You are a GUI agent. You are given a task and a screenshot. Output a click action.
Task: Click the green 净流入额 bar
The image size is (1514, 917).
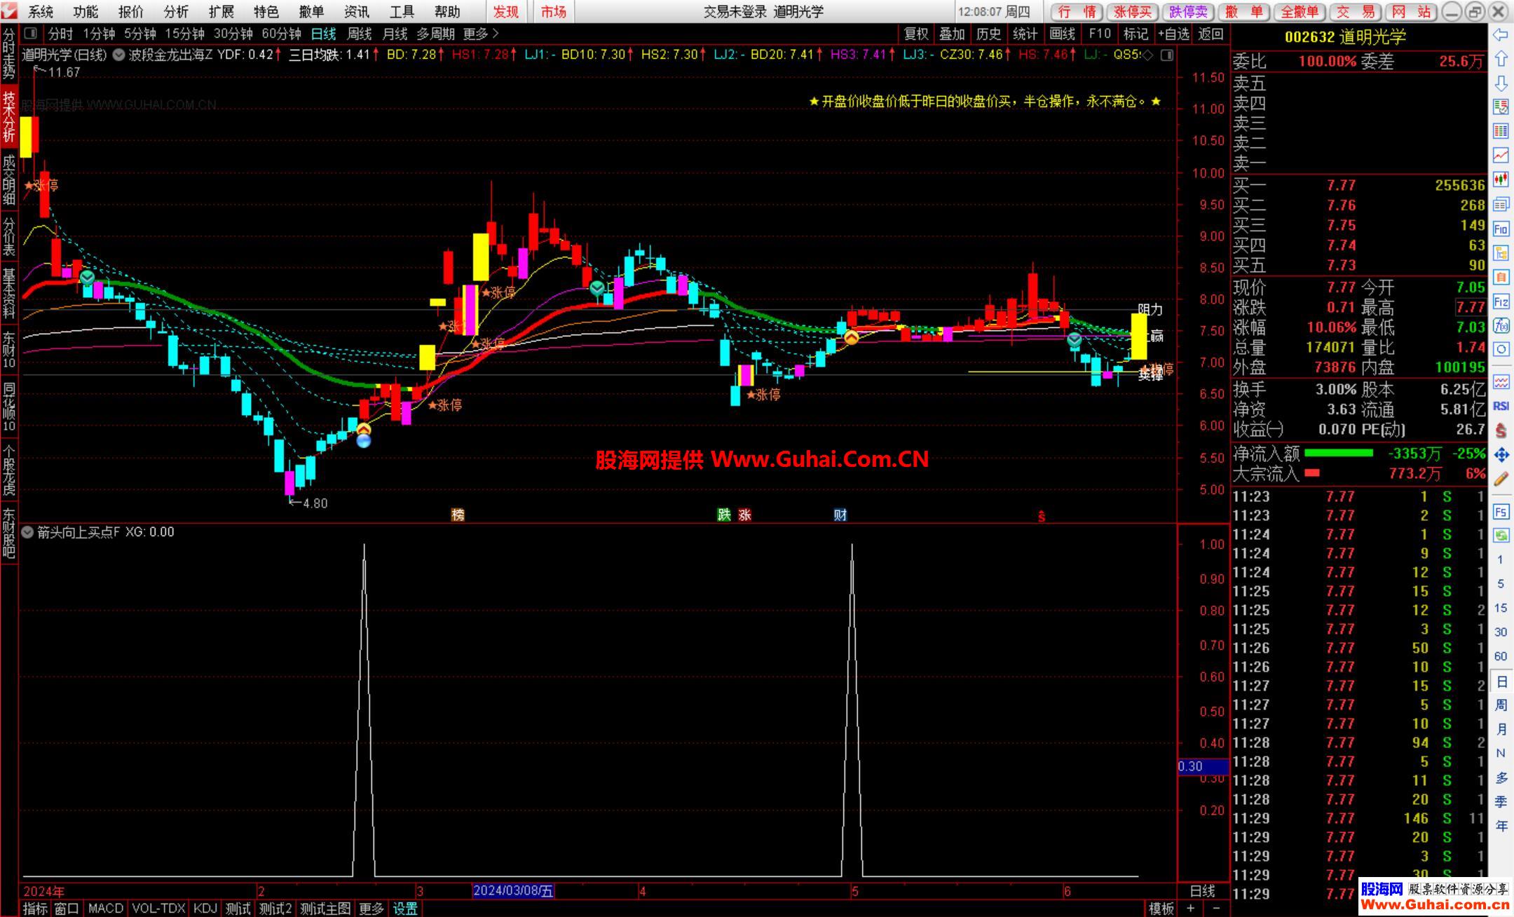[1337, 453]
